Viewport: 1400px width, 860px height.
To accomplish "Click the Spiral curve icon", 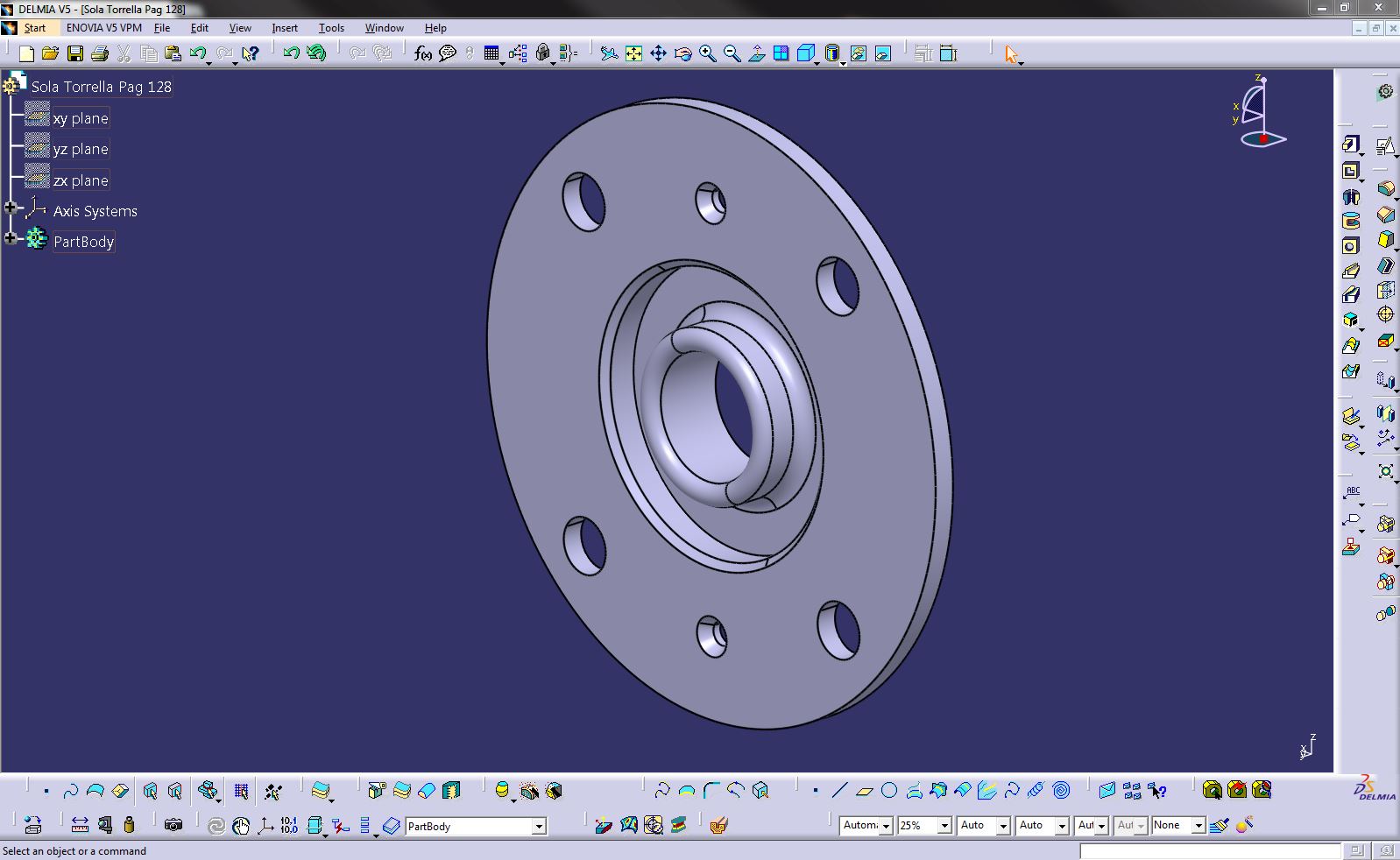I will click(1061, 791).
